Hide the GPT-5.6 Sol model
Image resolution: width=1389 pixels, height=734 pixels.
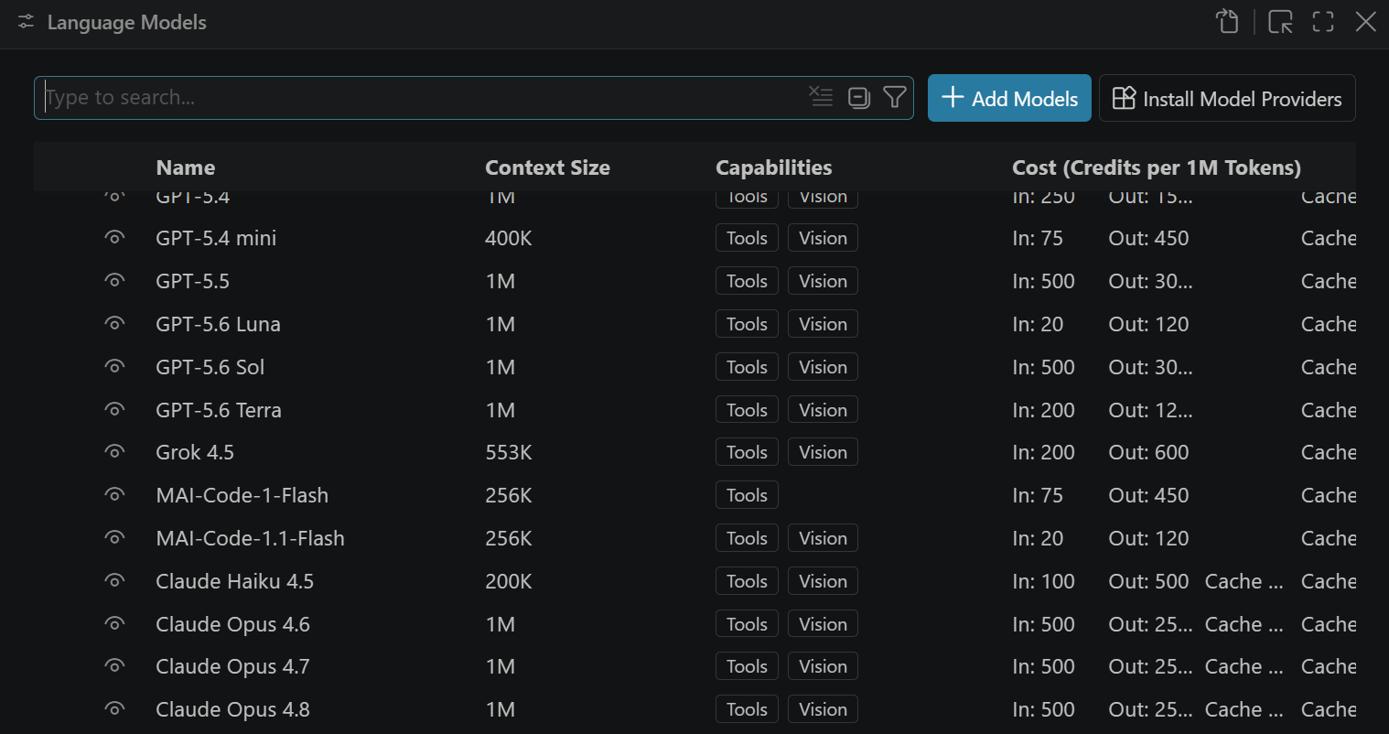(x=114, y=367)
